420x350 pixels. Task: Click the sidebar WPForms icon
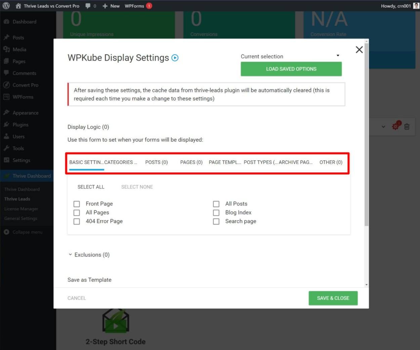(6, 97)
